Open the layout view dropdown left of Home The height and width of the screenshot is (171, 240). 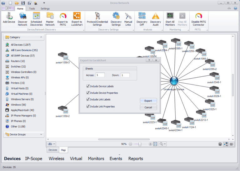click(x=8, y=8)
